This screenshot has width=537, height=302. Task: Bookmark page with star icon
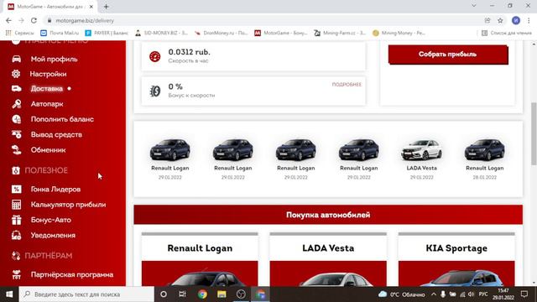(x=500, y=20)
